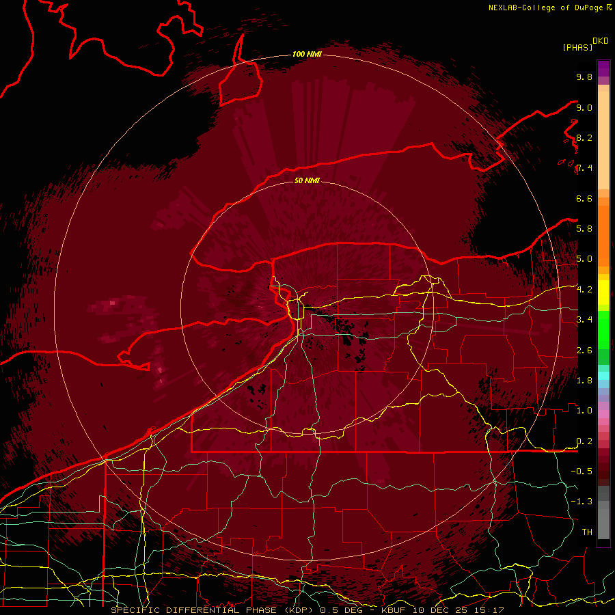Click the yellow band of color bar

tap(603, 292)
